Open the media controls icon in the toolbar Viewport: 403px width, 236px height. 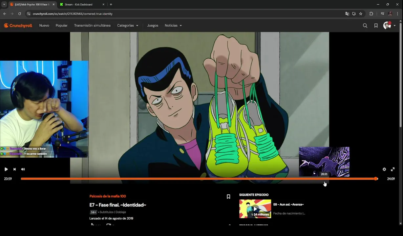pyautogui.click(x=382, y=14)
